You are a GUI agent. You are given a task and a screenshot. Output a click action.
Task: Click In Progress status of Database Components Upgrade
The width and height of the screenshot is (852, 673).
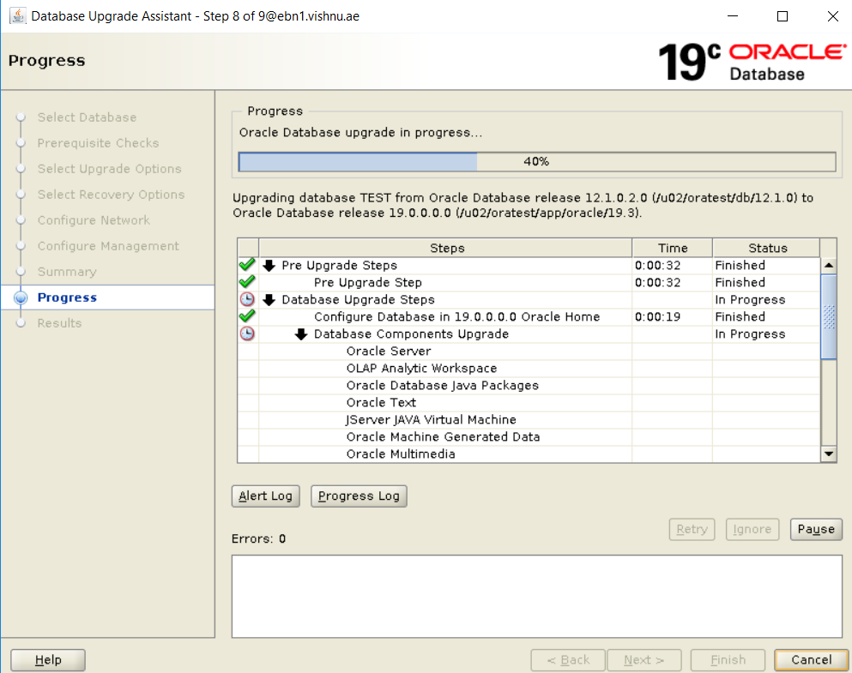(750, 333)
